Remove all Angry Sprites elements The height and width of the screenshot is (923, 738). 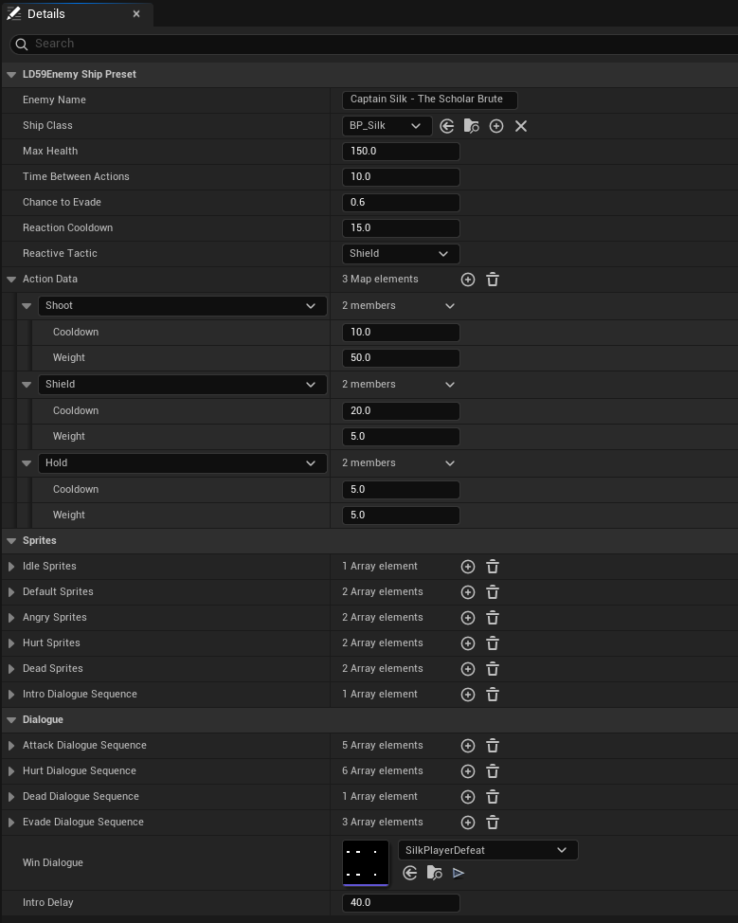(493, 618)
